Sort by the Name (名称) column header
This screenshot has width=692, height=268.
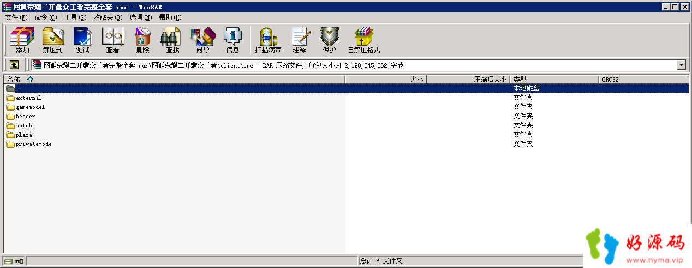(174, 80)
